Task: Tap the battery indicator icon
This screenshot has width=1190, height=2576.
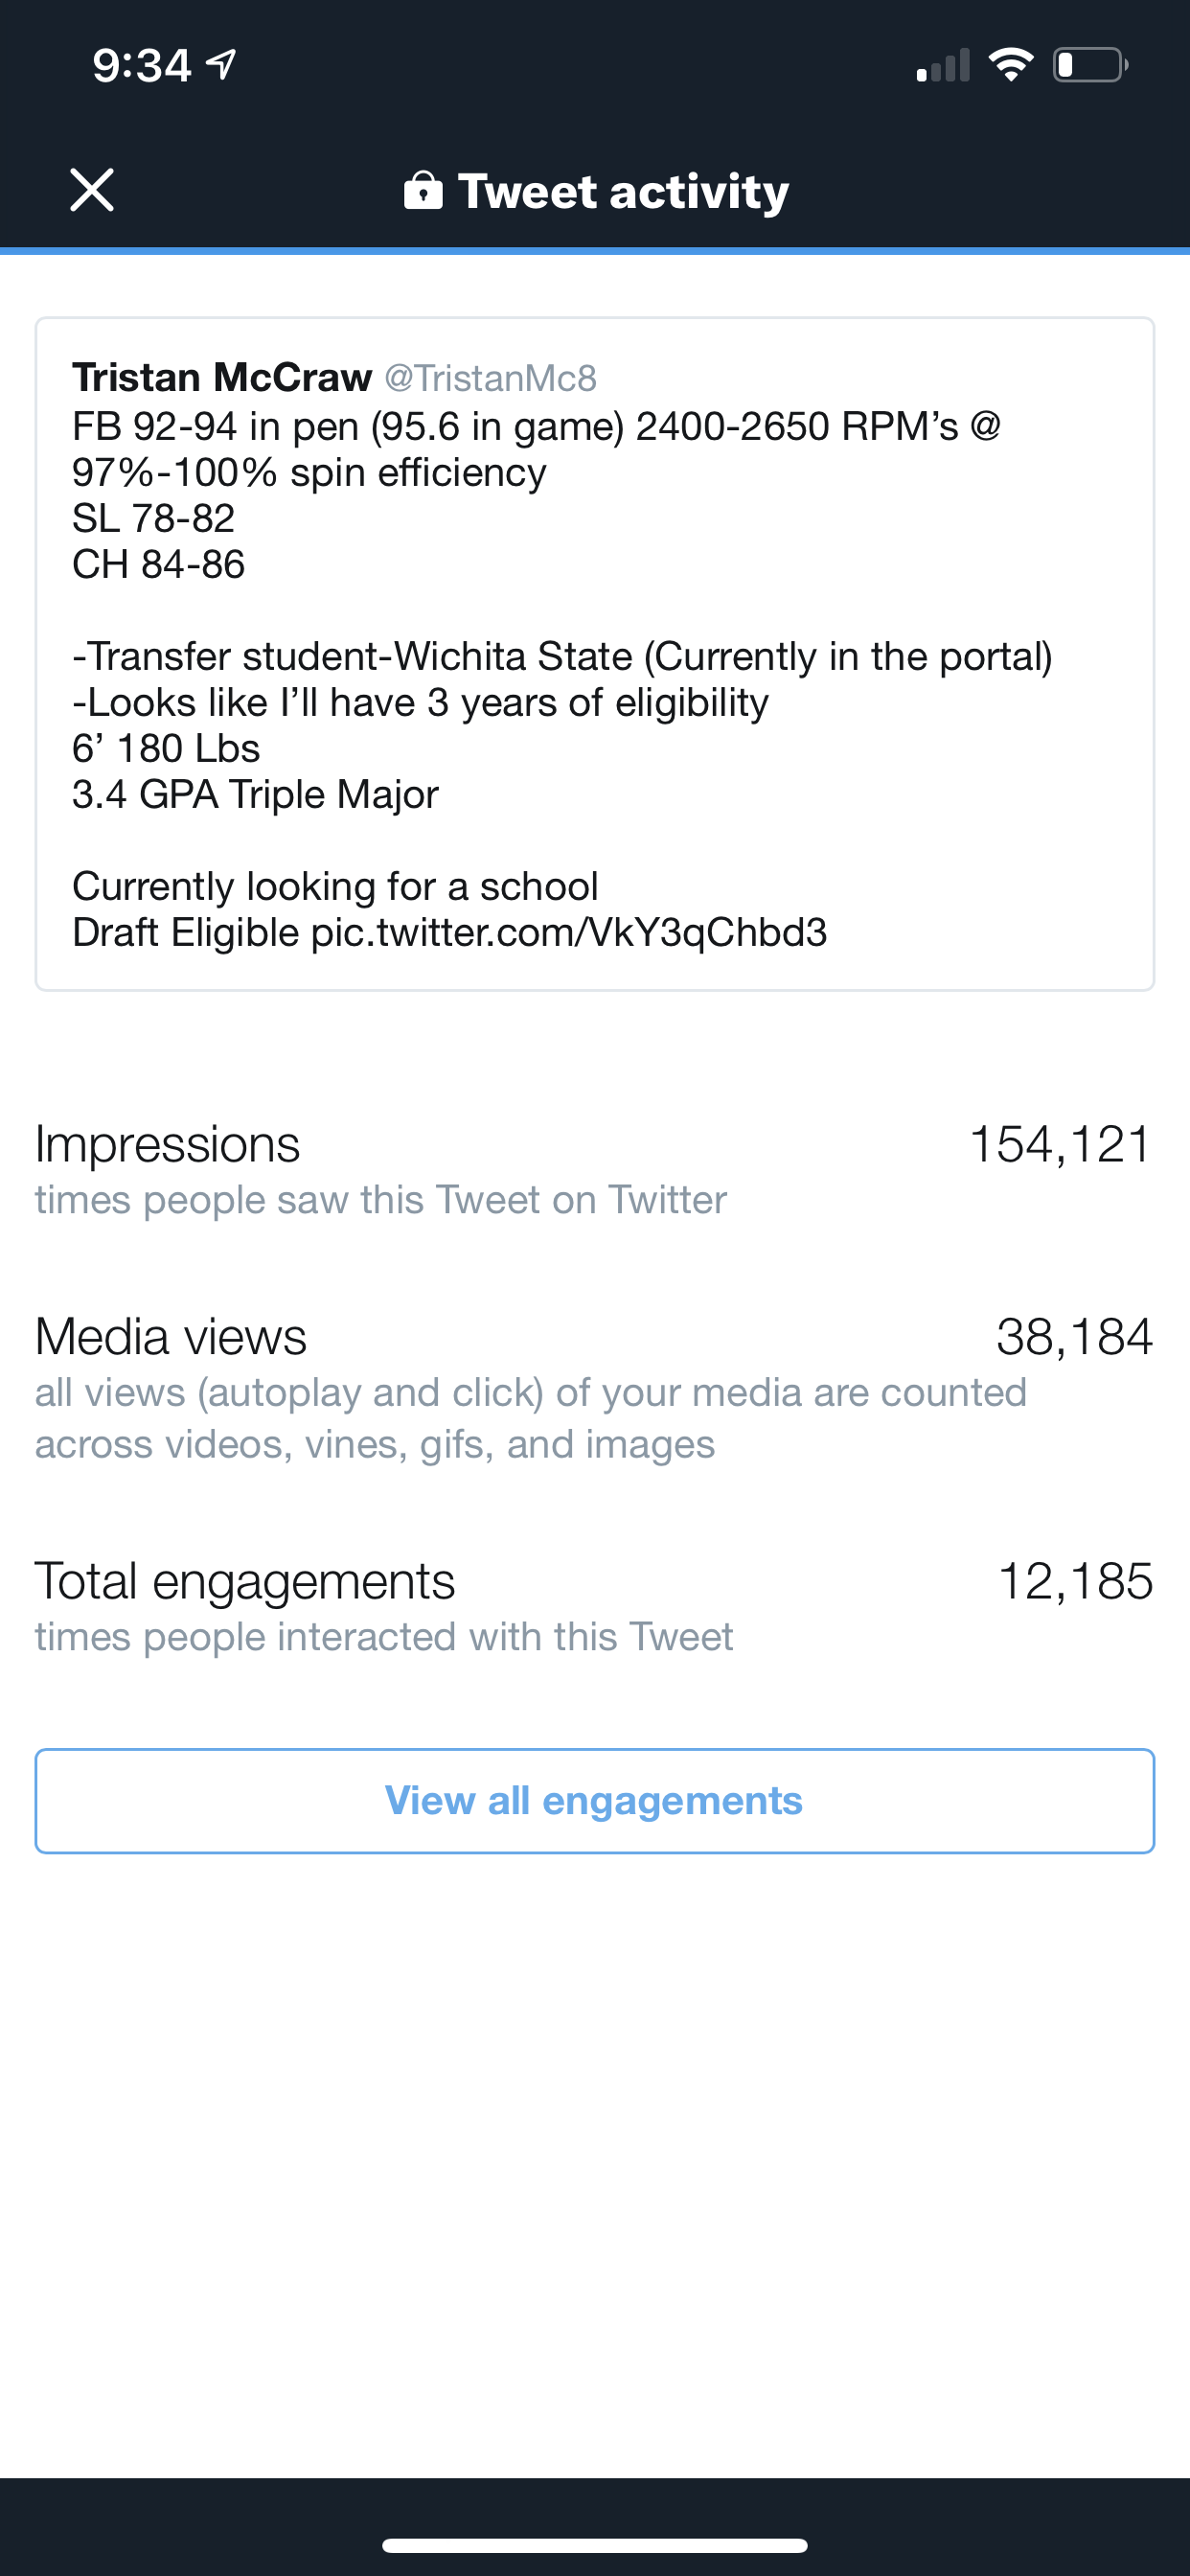Action: click(1091, 65)
